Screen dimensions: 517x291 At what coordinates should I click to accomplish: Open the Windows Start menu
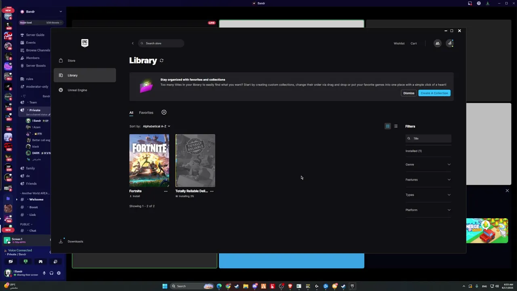[165, 286]
